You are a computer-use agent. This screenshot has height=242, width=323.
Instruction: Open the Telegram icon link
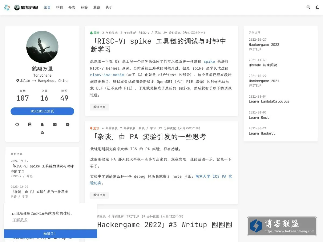[68, 124]
